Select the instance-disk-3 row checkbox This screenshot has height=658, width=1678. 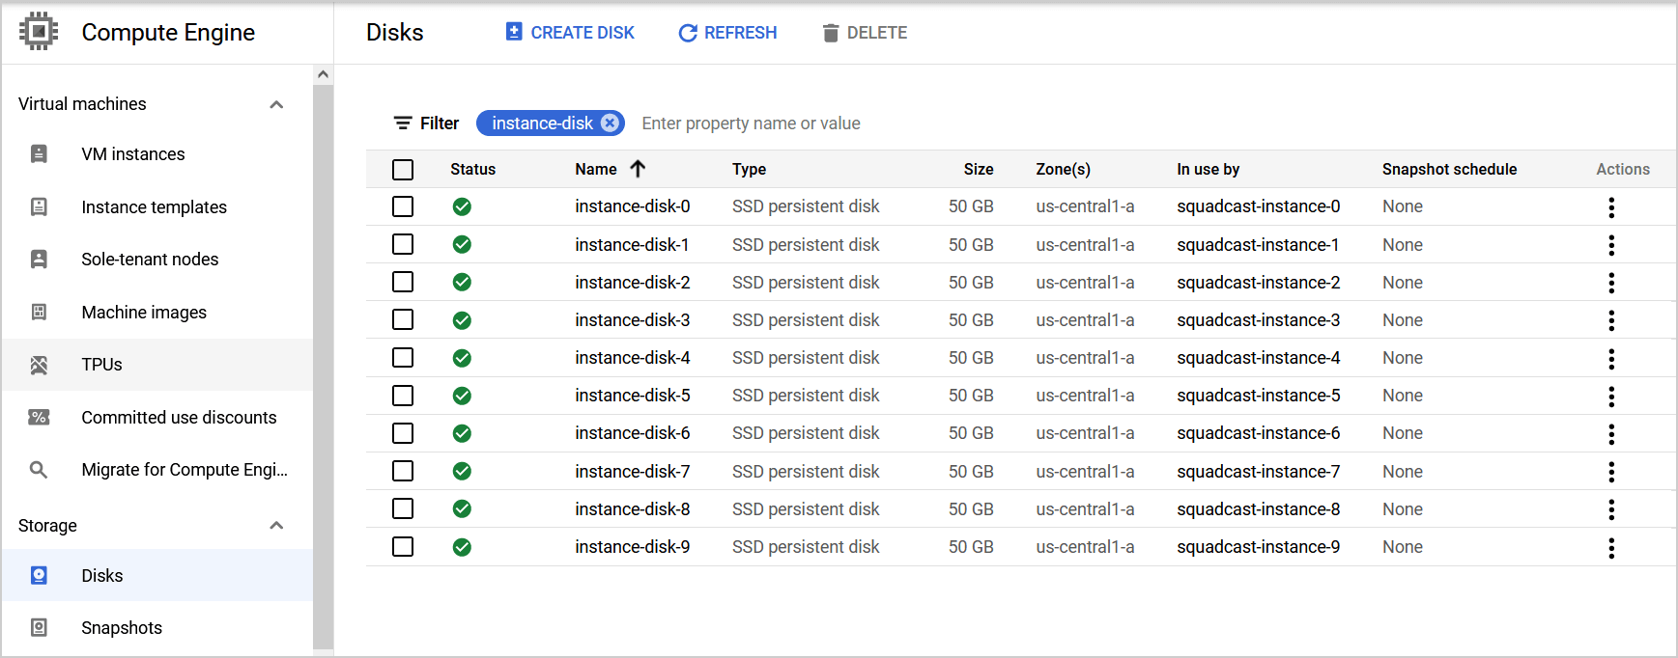click(x=403, y=320)
